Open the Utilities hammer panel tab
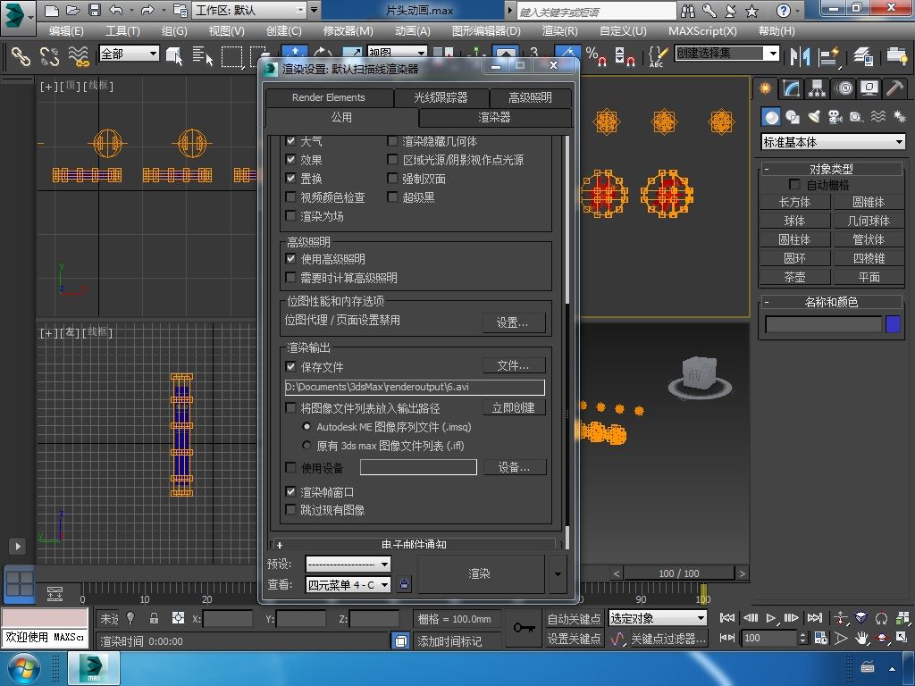 pos(894,88)
